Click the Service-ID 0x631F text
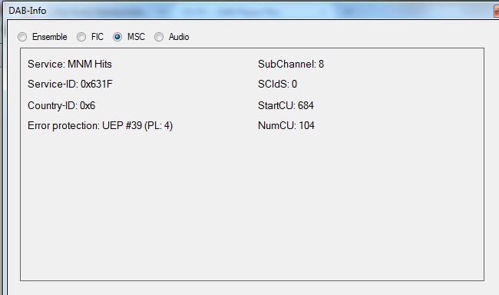 pyautogui.click(x=70, y=84)
